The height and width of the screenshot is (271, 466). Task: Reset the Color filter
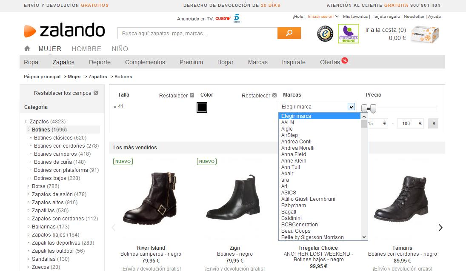(259, 96)
